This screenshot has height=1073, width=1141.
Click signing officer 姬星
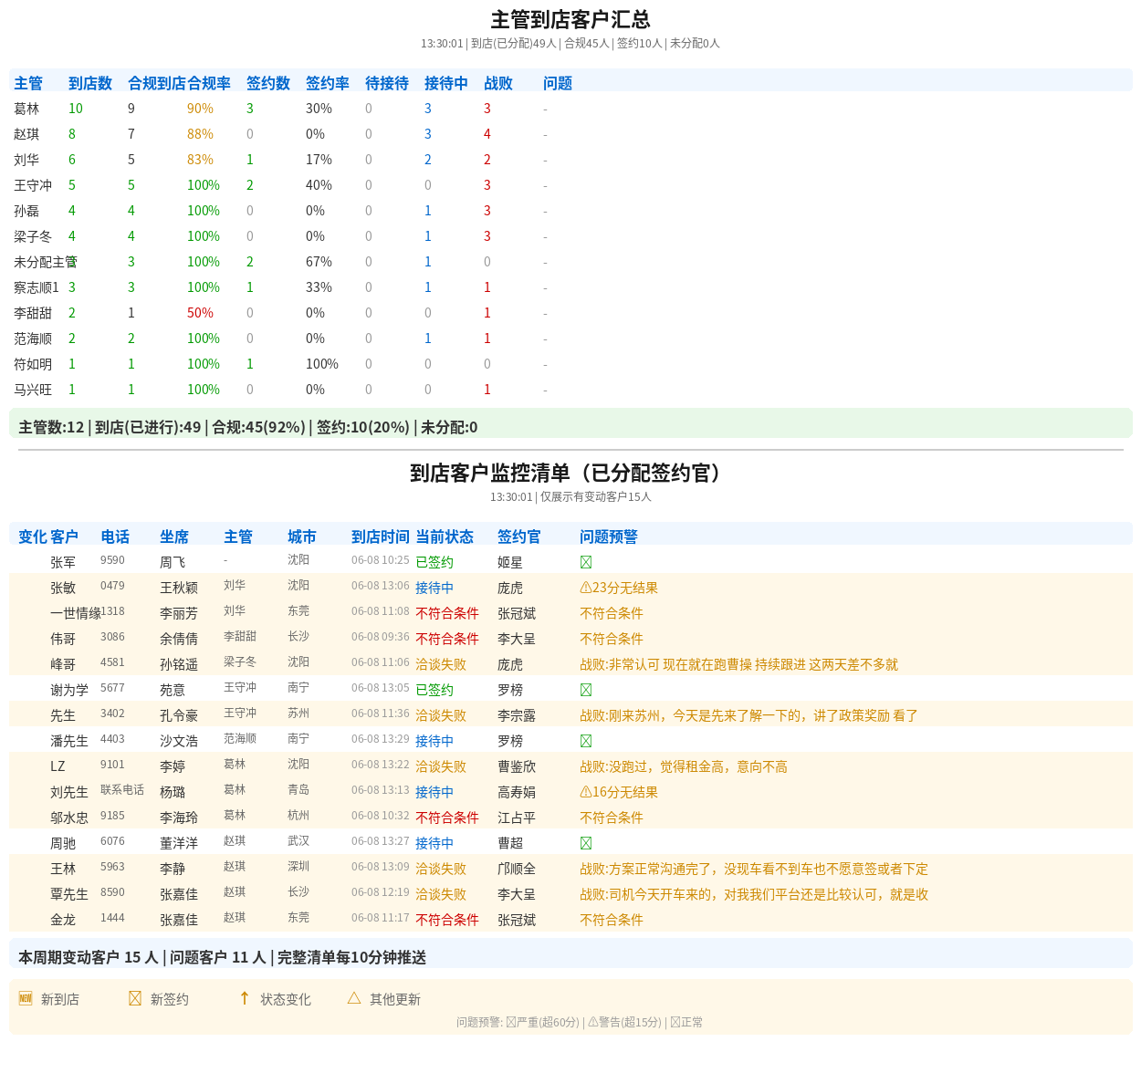(510, 562)
